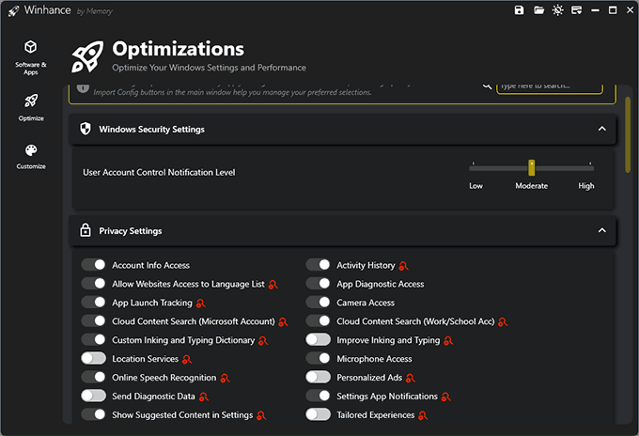This screenshot has height=436, width=639.
Task: Toggle the Location Services switch
Action: click(93, 359)
